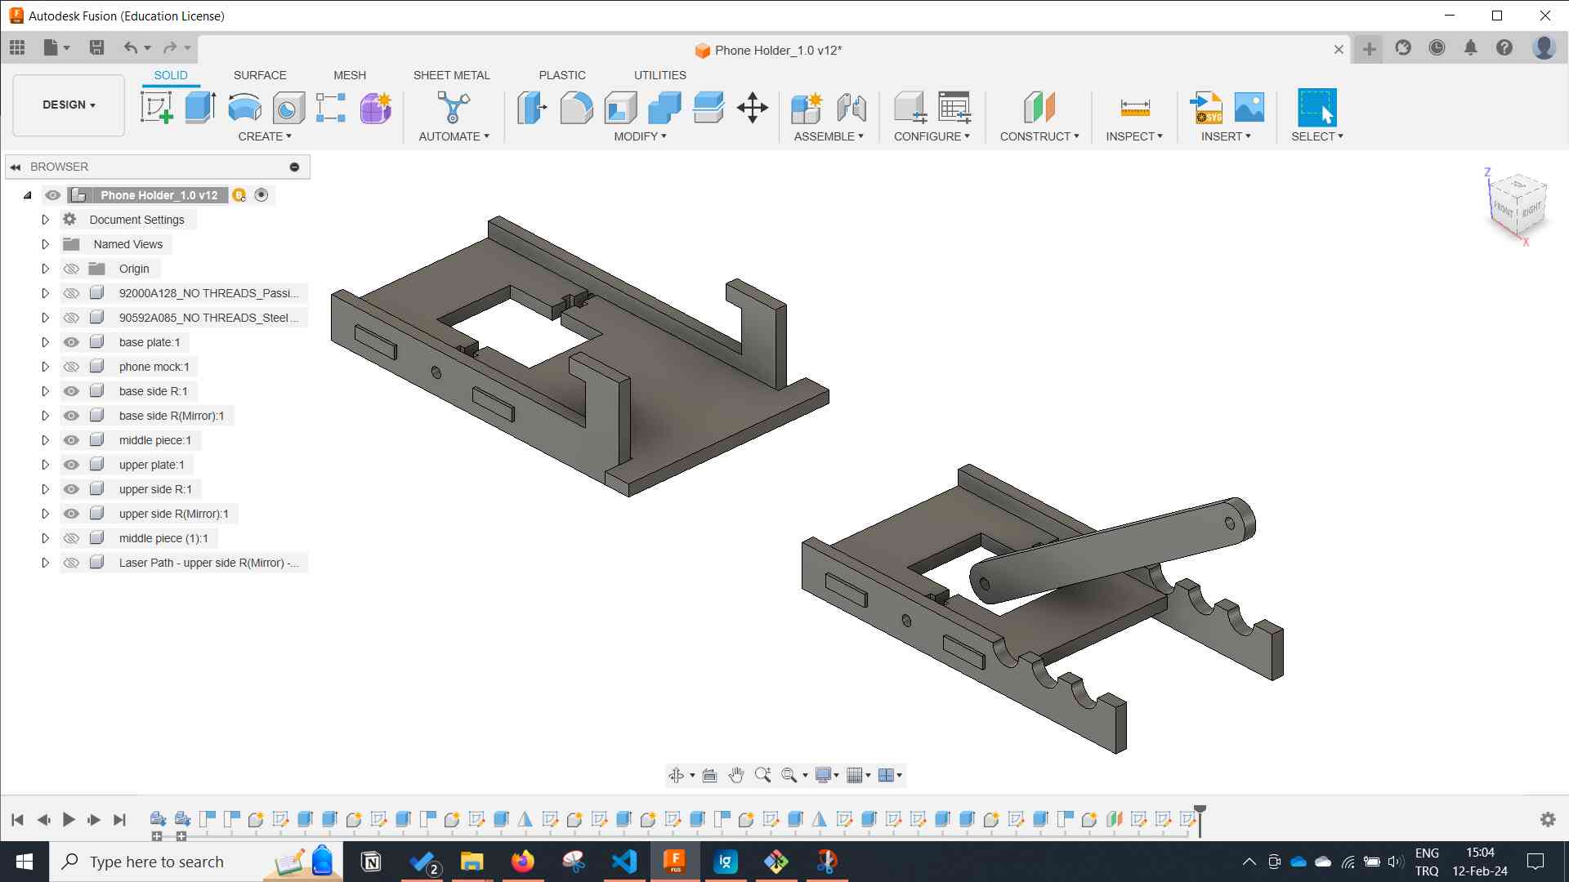Select the Insert Canvas image tool
This screenshot has width=1569, height=882.
1249,107
